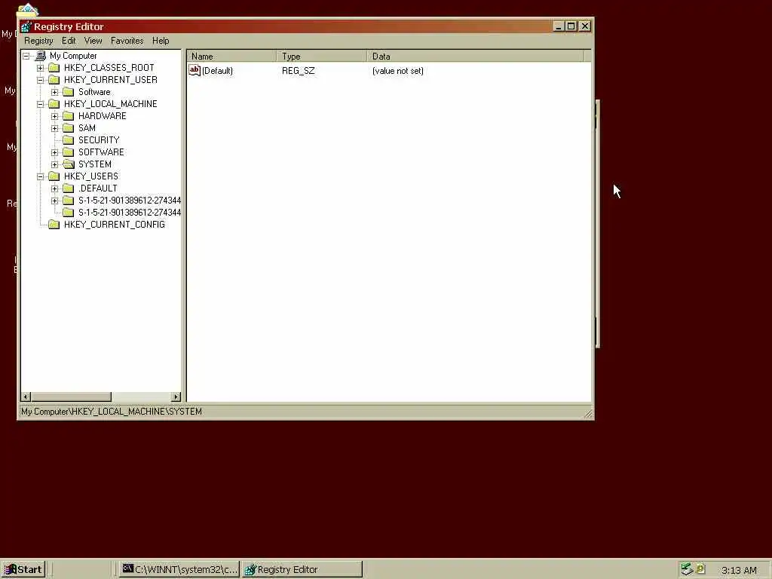Click the open SYSTEM folder icon

point(69,164)
